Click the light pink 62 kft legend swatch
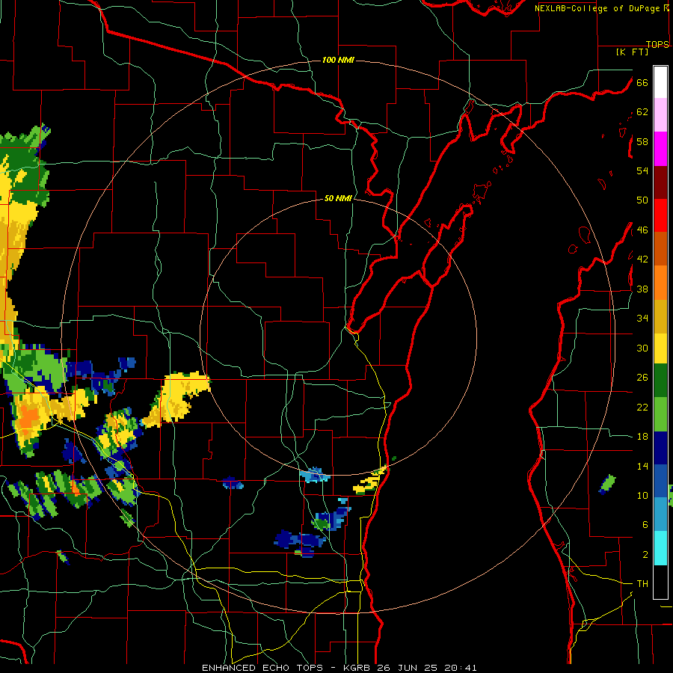The image size is (673, 673). (660, 115)
